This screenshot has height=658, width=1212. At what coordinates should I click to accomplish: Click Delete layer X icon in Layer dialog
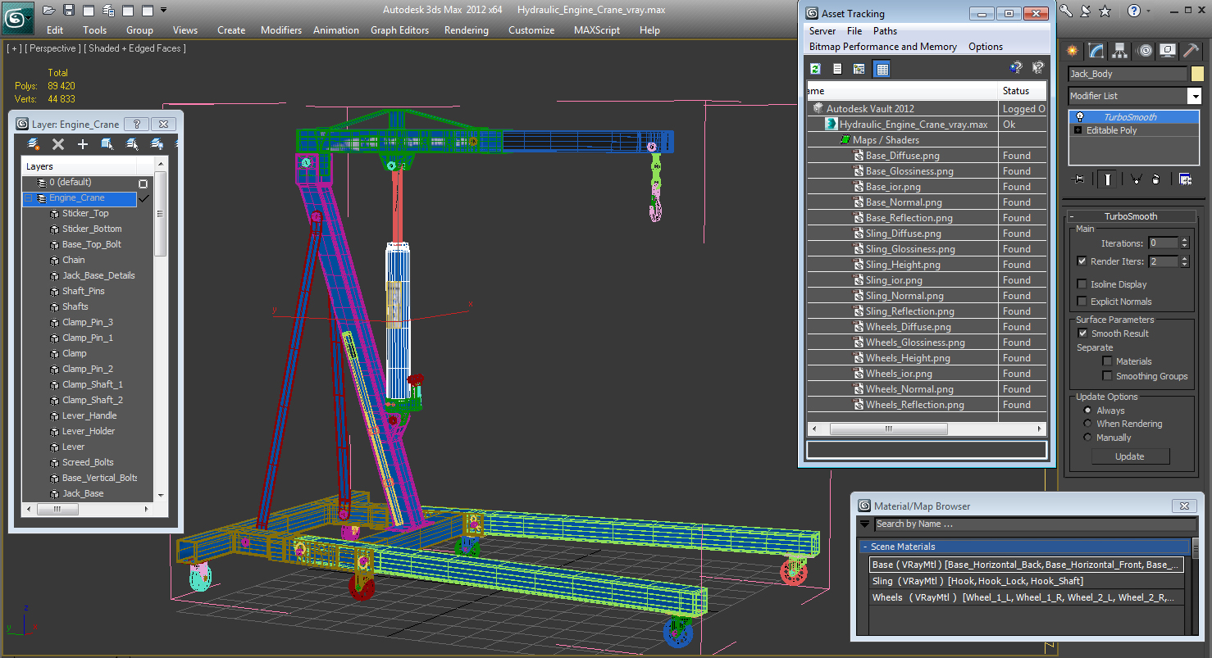pyautogui.click(x=58, y=144)
